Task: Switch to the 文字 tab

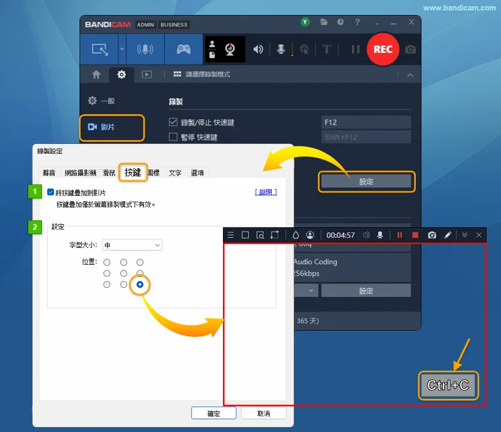Action: tap(175, 173)
